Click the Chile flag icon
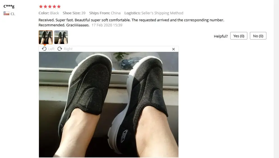279x158 pixels. pyautogui.click(x=6, y=13)
